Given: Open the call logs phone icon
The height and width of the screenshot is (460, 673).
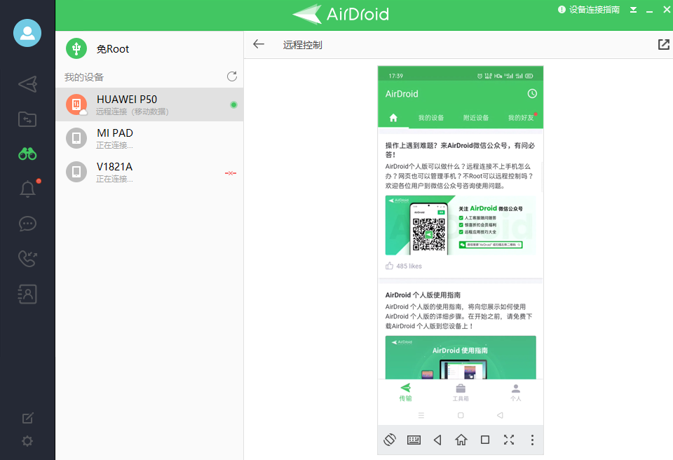Looking at the screenshot, I should point(27,259).
